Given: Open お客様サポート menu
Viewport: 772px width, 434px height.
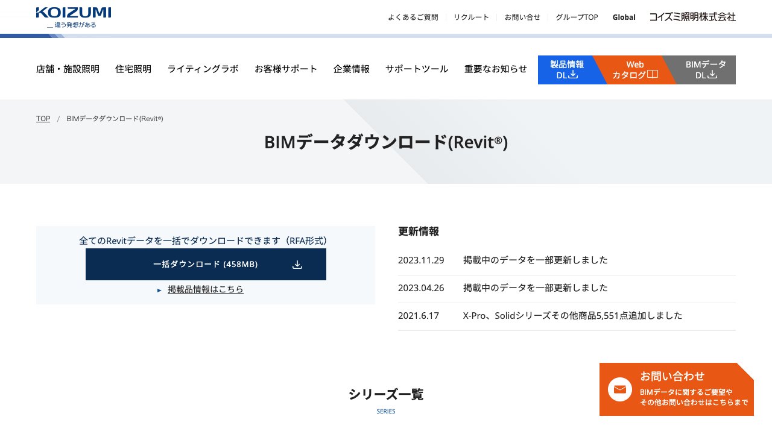Looking at the screenshot, I should pyautogui.click(x=286, y=69).
